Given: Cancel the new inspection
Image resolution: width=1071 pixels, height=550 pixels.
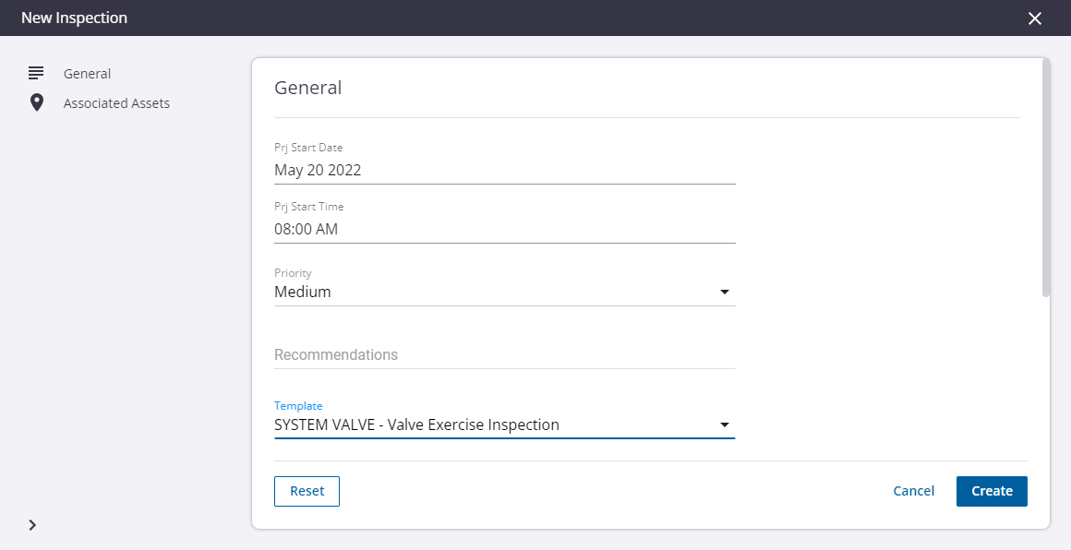Looking at the screenshot, I should click(x=913, y=491).
